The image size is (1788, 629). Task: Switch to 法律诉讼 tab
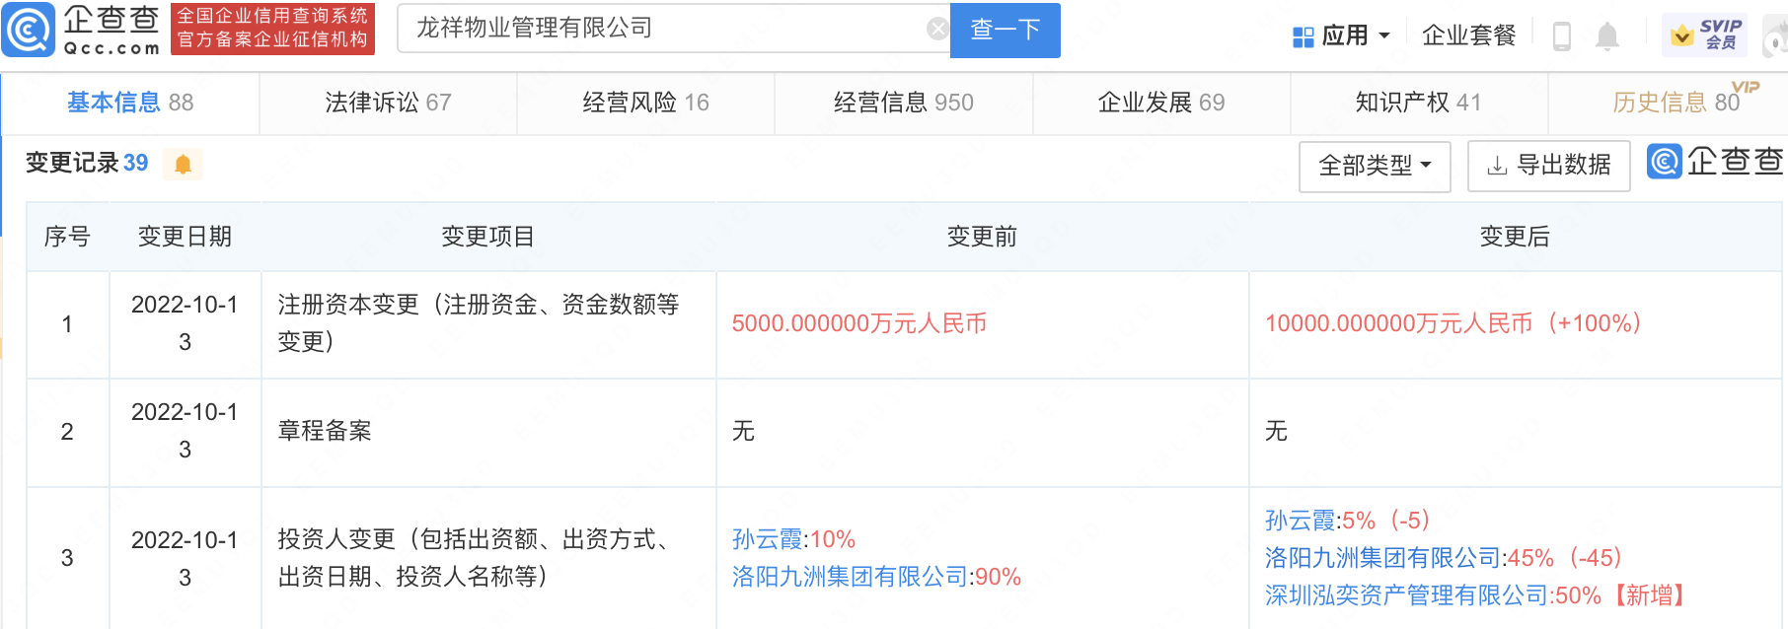click(388, 103)
